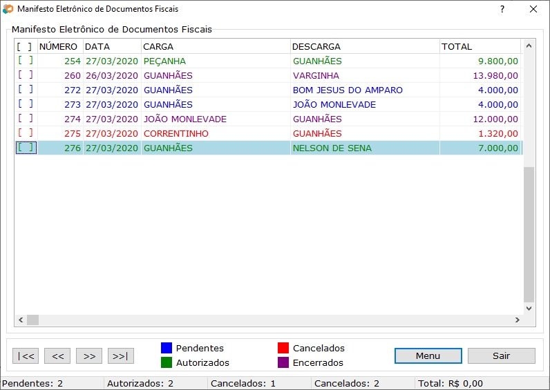Go to first record with |<< button

26,356
